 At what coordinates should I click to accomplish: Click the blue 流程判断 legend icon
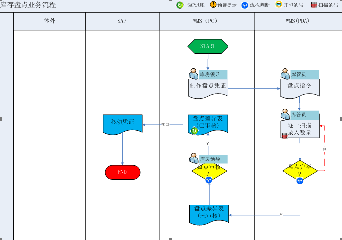coord(245,5)
